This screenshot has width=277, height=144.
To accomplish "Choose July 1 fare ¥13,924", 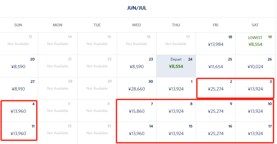I will [176, 89].
